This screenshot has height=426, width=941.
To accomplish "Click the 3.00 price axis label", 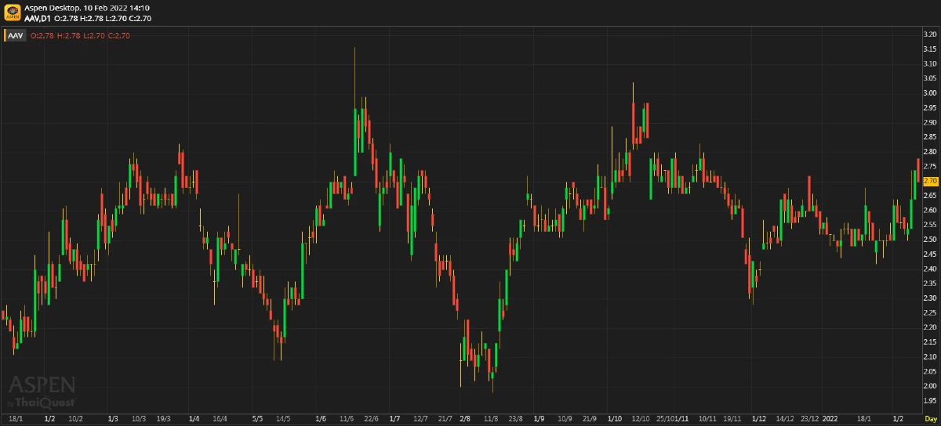I will 930,93.
